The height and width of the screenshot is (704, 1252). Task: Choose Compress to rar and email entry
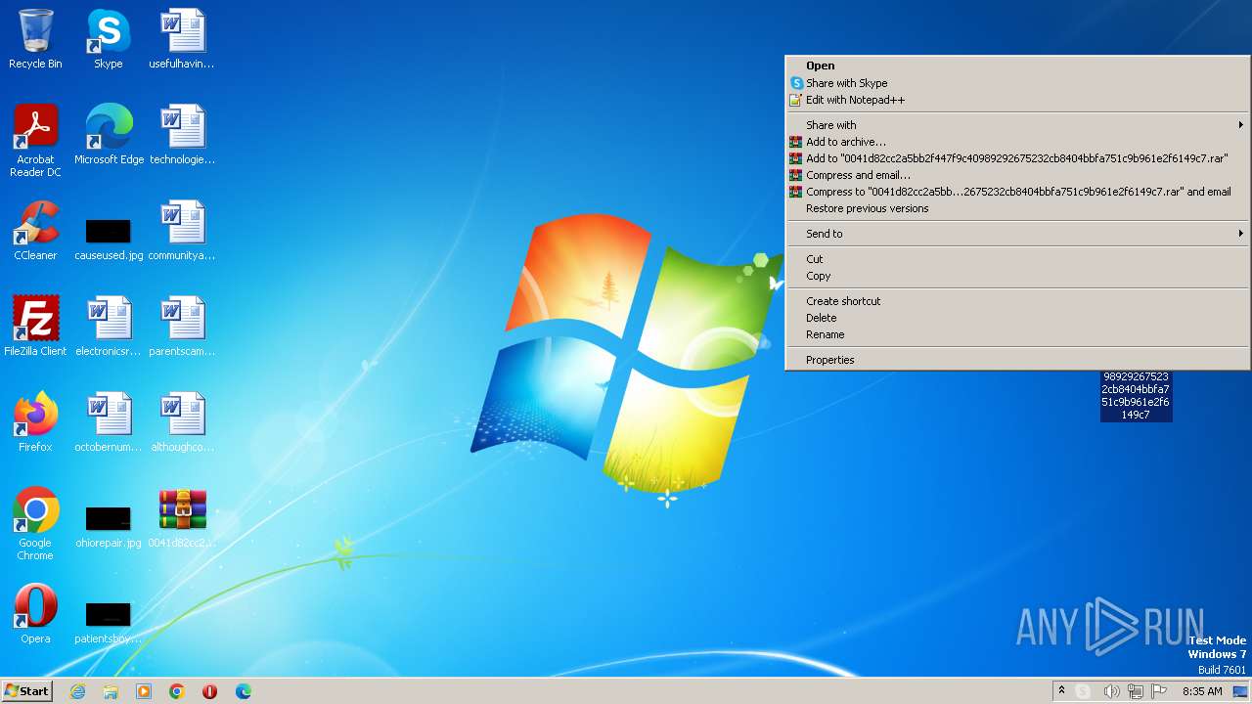coord(1017,192)
